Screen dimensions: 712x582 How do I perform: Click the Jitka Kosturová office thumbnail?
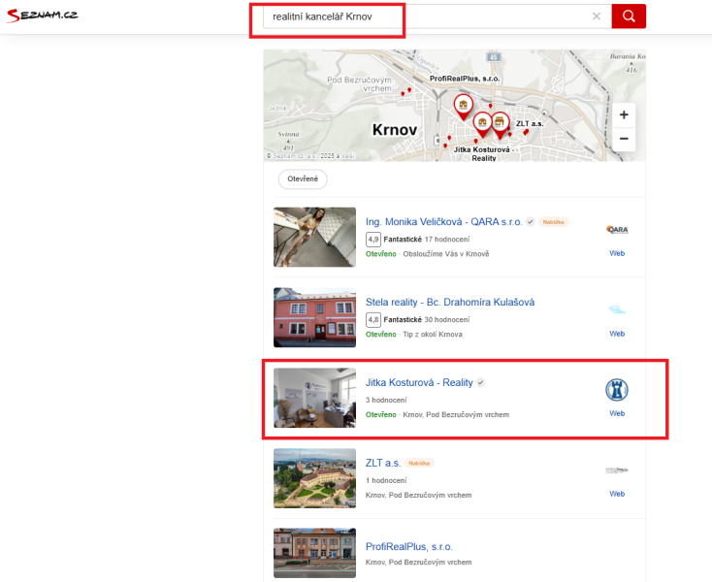tap(314, 398)
